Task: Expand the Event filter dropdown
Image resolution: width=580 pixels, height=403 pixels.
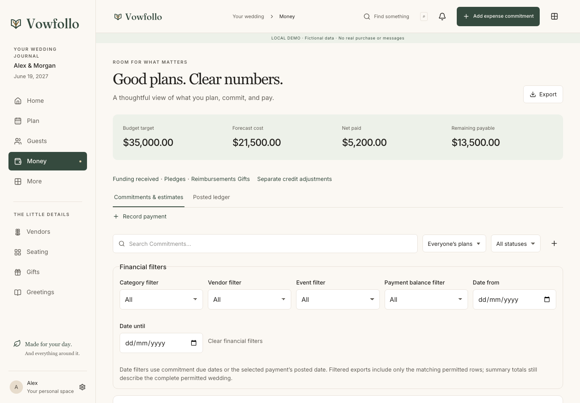Action: (x=338, y=299)
